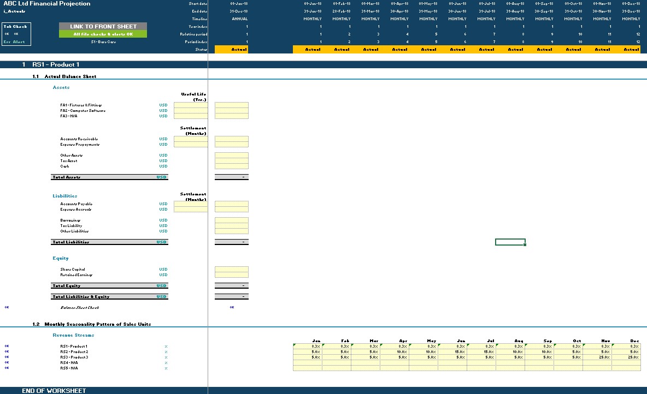Click the annual balance input for Other Liabilities

coord(232,231)
